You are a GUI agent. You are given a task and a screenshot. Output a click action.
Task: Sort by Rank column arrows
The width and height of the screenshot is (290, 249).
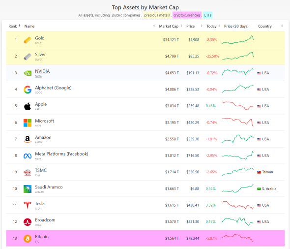[19, 26]
